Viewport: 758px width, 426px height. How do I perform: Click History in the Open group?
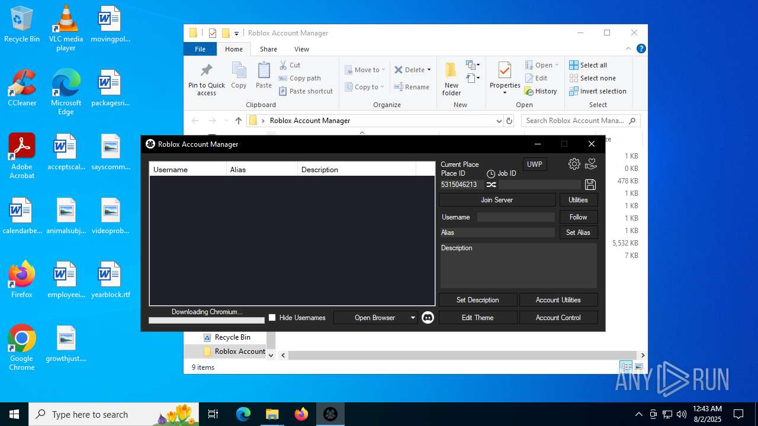tap(541, 91)
